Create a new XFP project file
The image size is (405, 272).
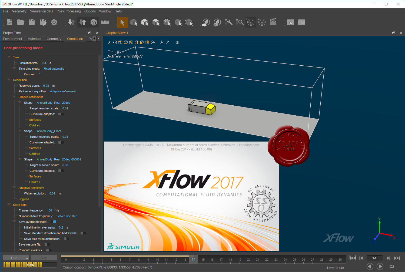tap(10, 22)
